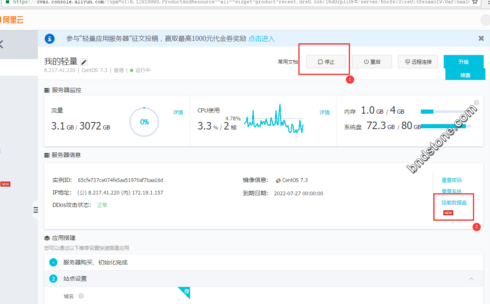Image resolution: width=490 pixels, height=304 pixels.
Task: Click 重置系统 reset system link
Action: 452,191
